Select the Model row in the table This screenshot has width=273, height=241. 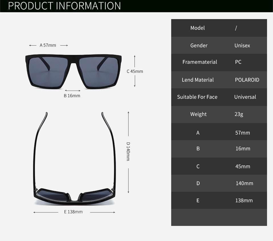(219, 28)
